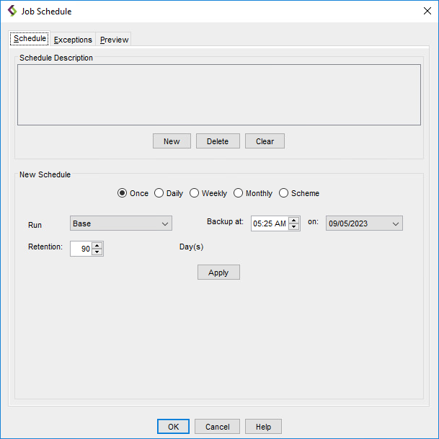Screen dimensions: 439x439
Task: Select the Weekly radio button
Action: point(194,193)
